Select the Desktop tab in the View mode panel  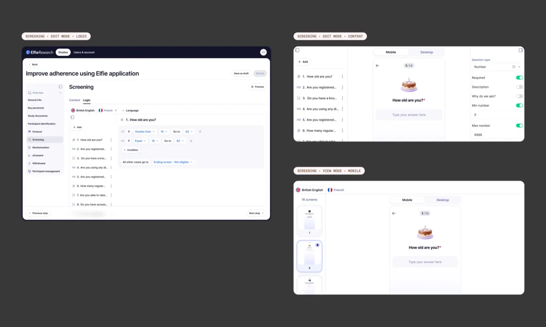(x=443, y=200)
